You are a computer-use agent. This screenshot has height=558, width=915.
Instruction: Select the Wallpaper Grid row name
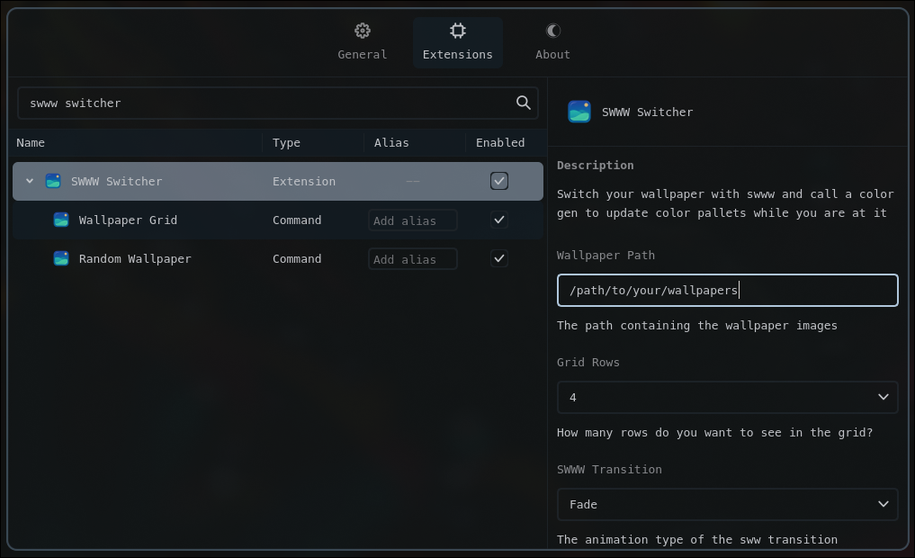pos(128,220)
